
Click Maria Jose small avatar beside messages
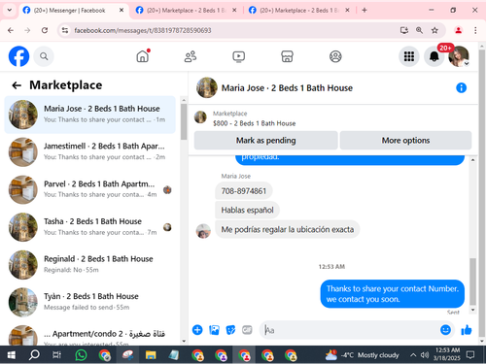coord(203,231)
